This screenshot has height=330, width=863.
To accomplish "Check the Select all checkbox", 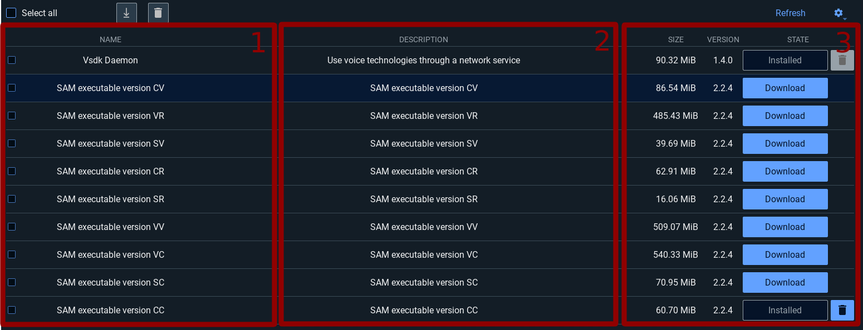I will pos(11,13).
